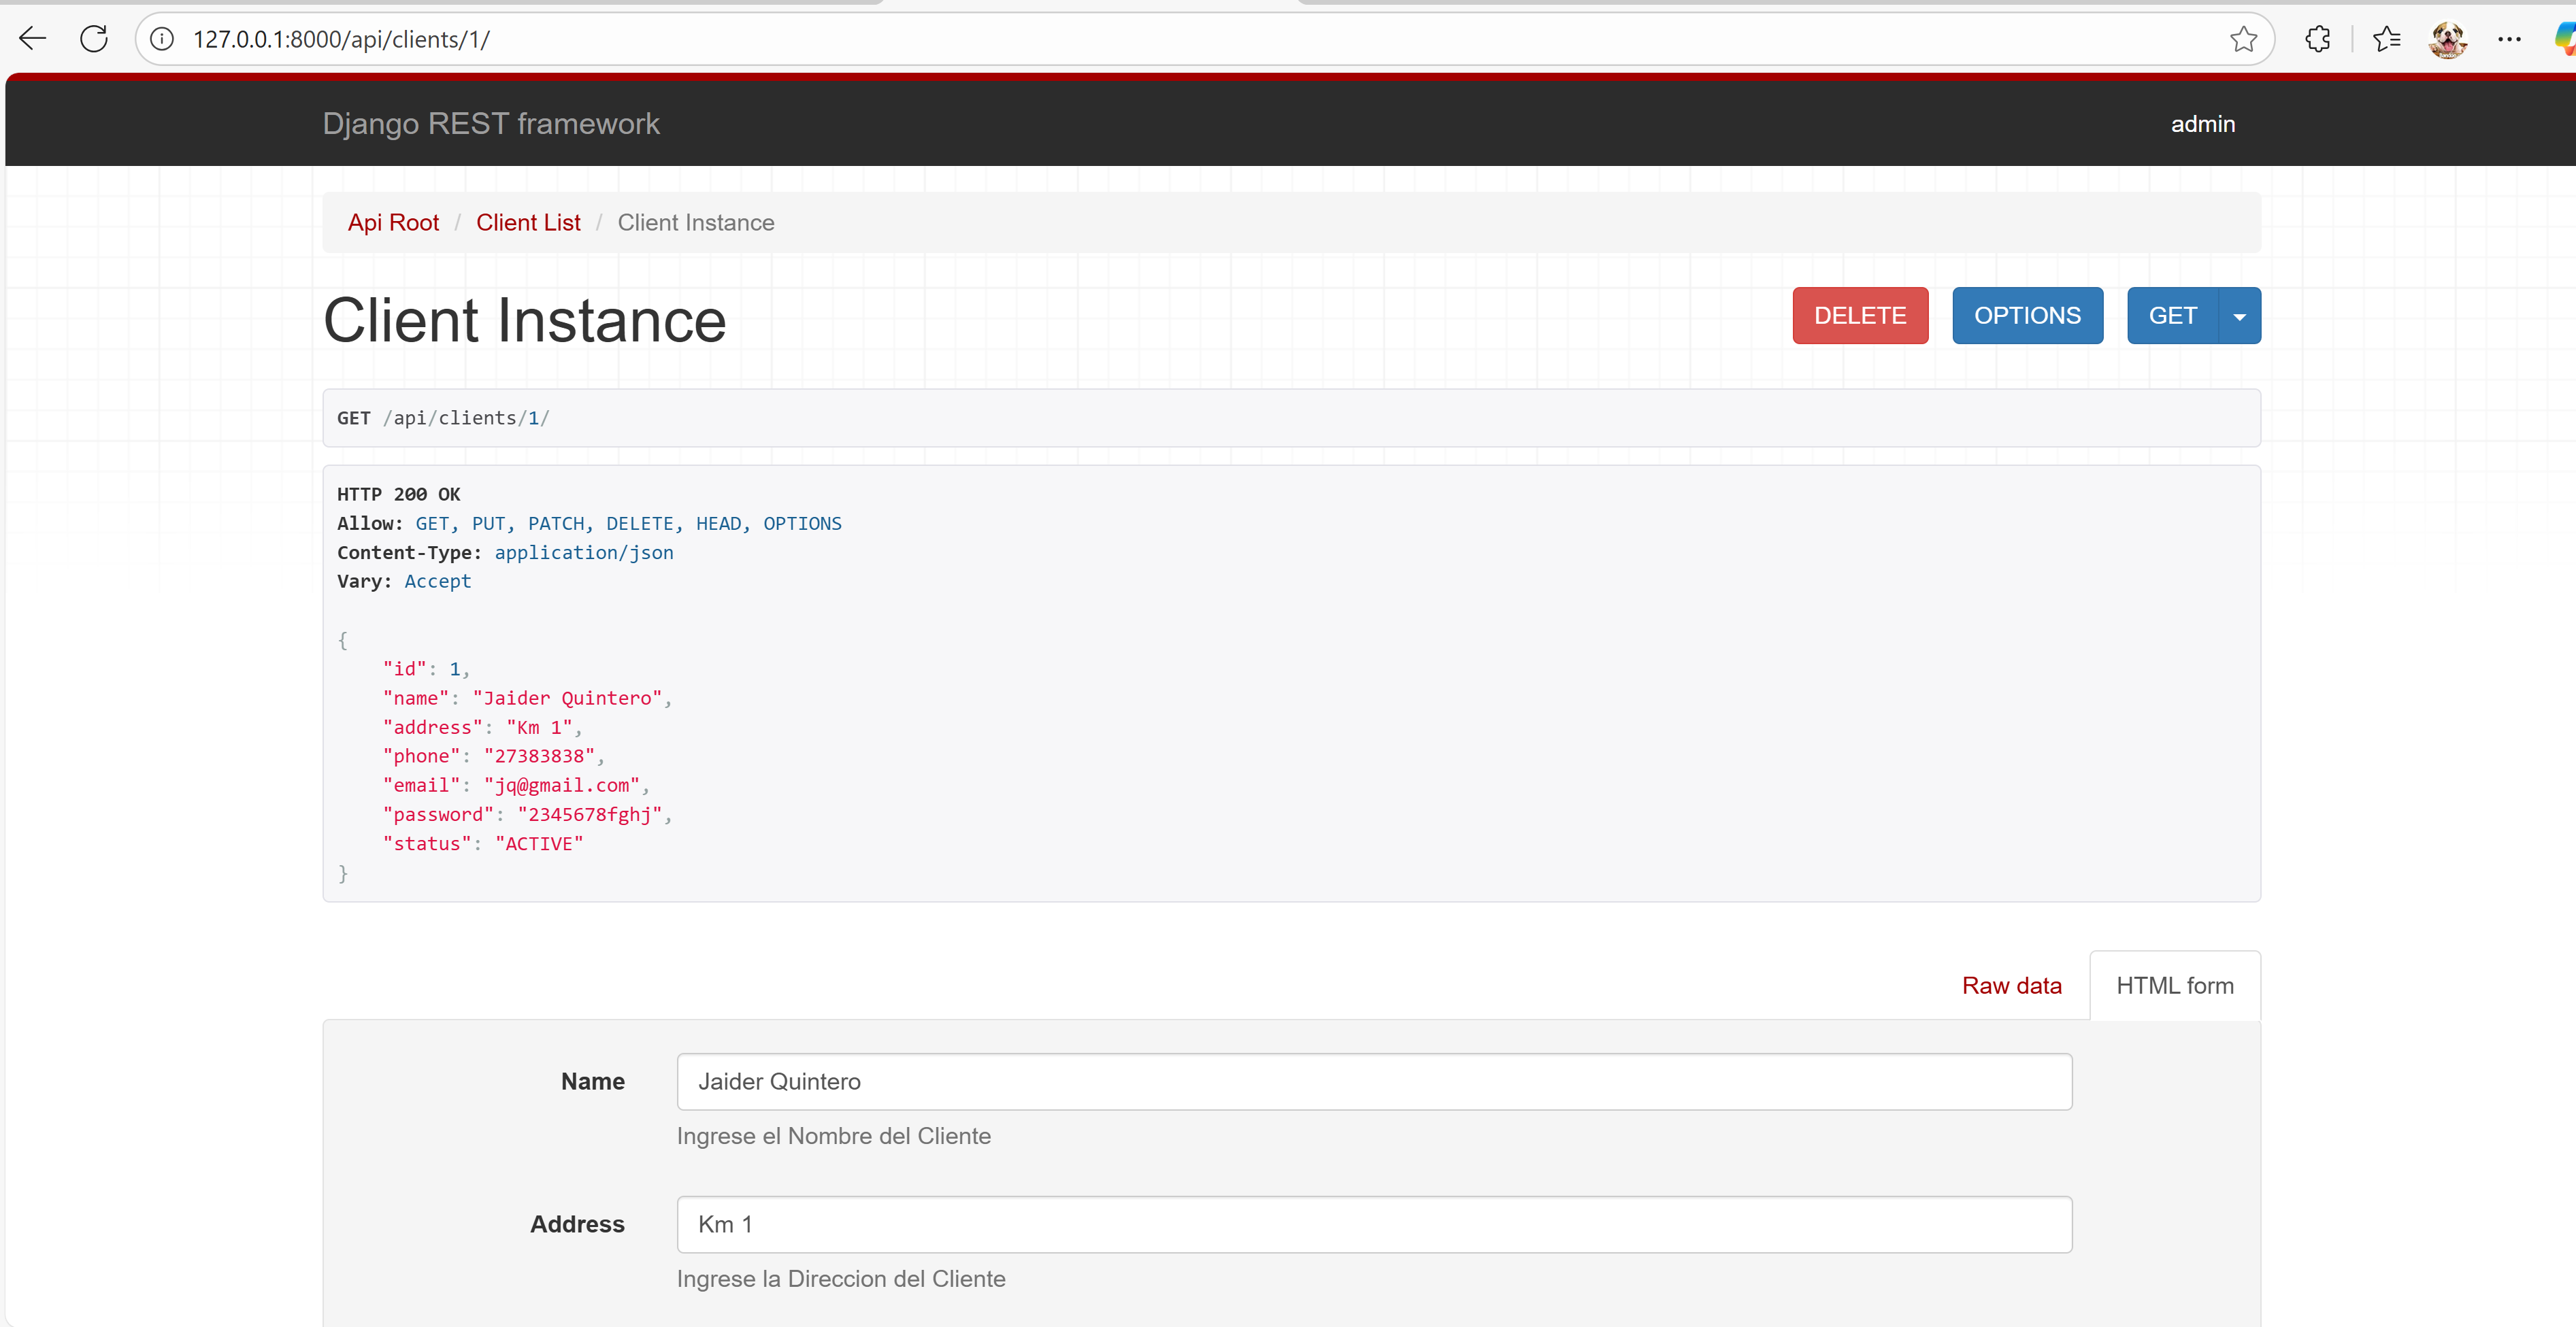The height and width of the screenshot is (1327, 2576).
Task: Expand the GET format dropdown arrow
Action: pos(2239,316)
